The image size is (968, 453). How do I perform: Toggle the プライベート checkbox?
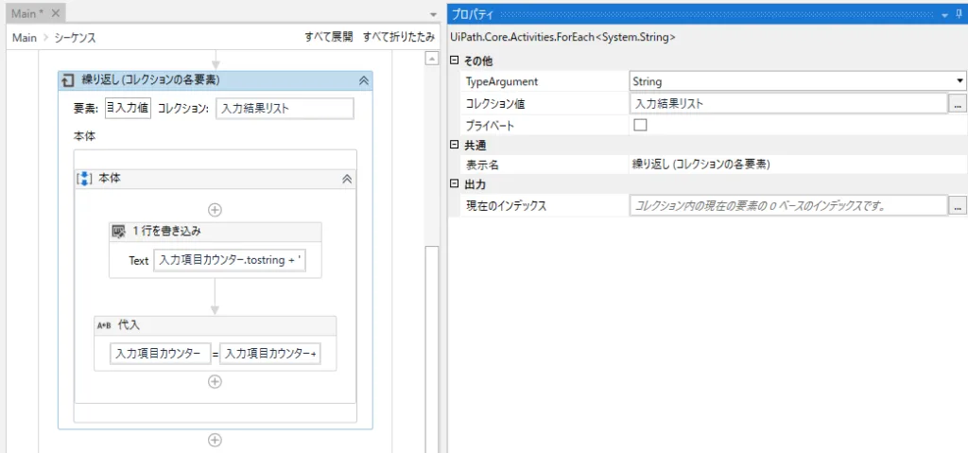640,125
